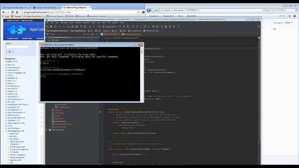
Task: Open the VCS menu in Android Studio
Action: pyautogui.click(x=109, y=23)
